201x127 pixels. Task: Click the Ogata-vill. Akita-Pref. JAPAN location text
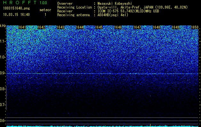(x=143, y=7)
